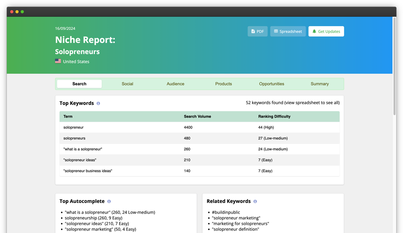Screen dimensions: 403x233
Task: Click the page vertical scrollbar thumb
Action: [x=395, y=66]
